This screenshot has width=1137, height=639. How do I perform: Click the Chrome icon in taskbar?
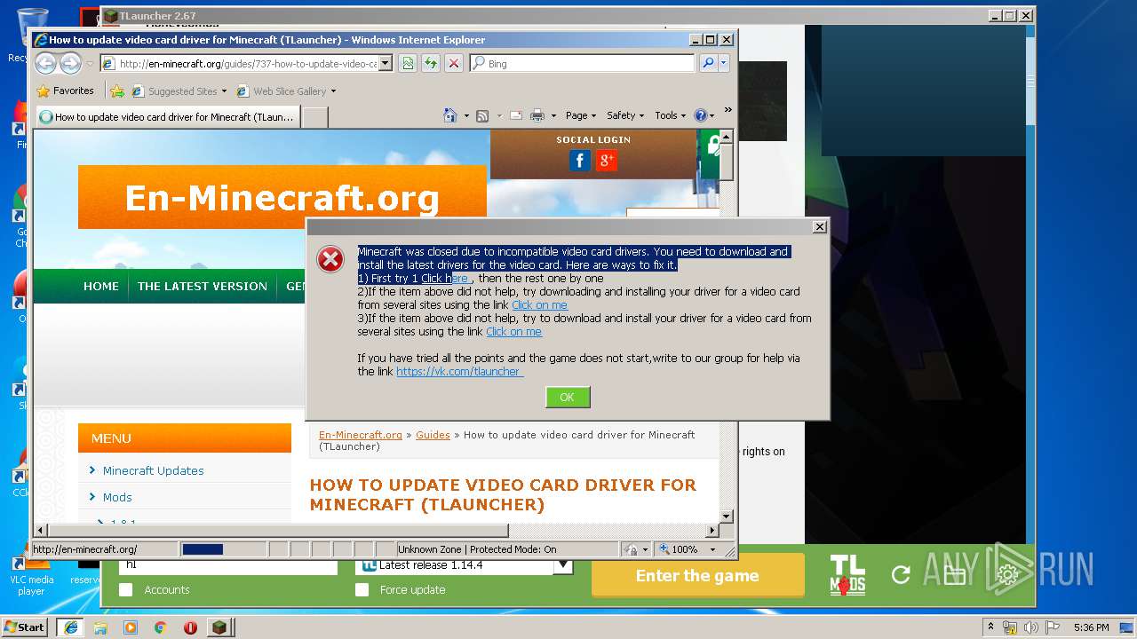click(160, 627)
